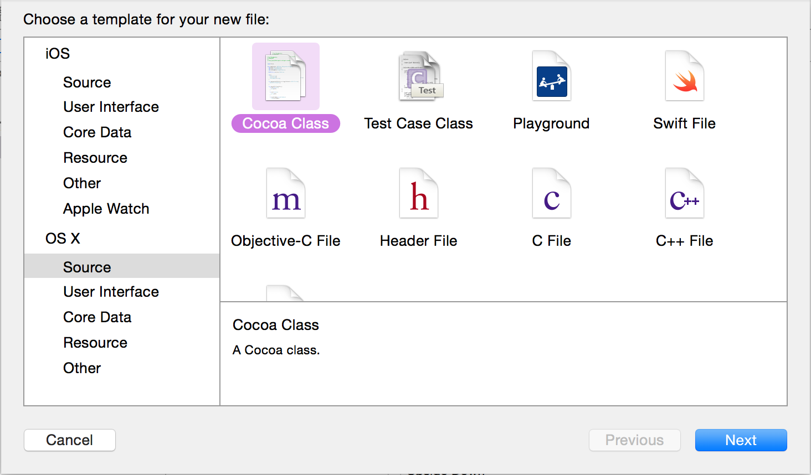Viewport: 811px width, 475px height.
Task: Choose the Objective-C File icon
Action: pyautogui.click(x=286, y=193)
